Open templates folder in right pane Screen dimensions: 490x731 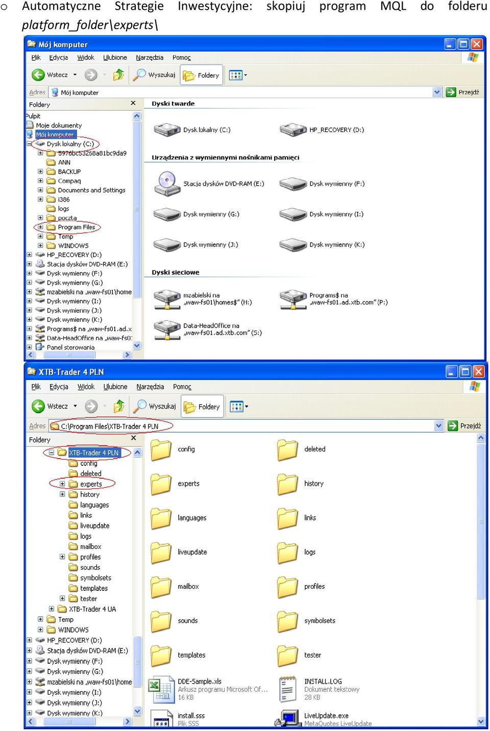[x=161, y=656]
